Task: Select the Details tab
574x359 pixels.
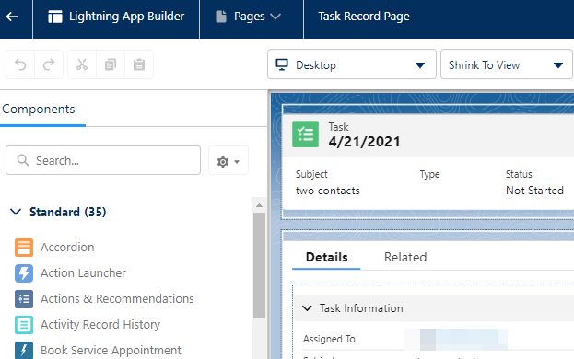Action: (x=326, y=257)
